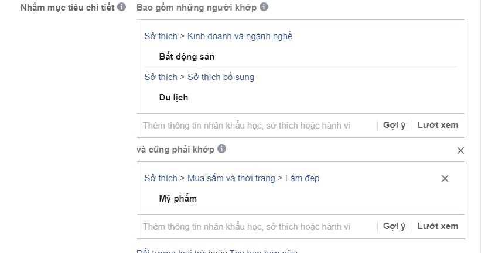Image resolution: width=481 pixels, height=253 pixels.
Task: Click info icon beside và cũng phải khớp
Action: [x=222, y=149]
